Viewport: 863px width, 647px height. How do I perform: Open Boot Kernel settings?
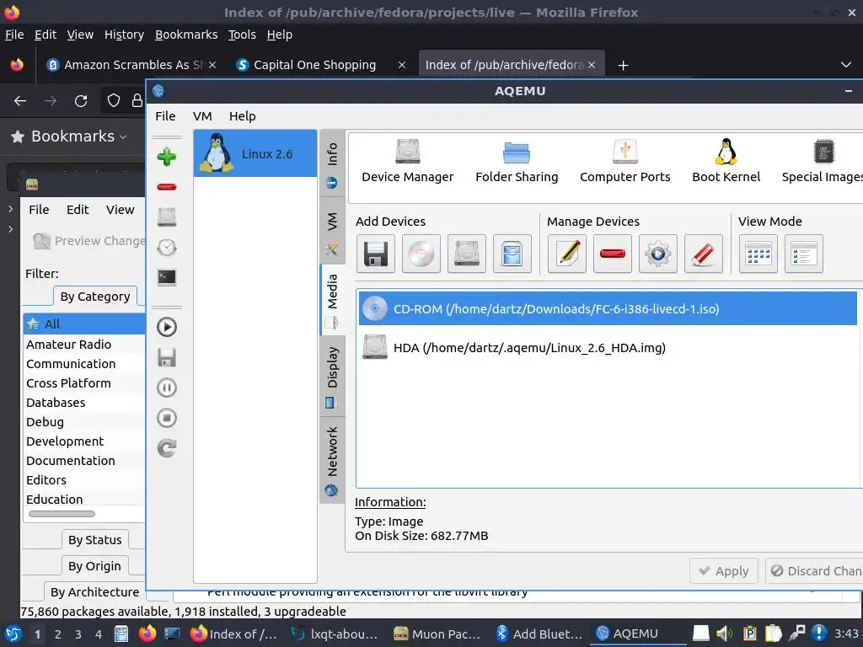click(726, 161)
